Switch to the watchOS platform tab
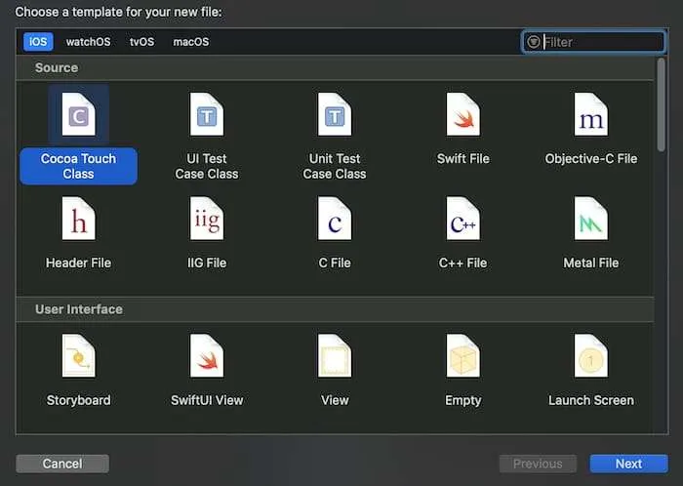Viewport: 683px width, 486px height. coord(89,42)
